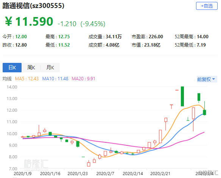The height and width of the screenshot is (178, 221).
Task: Click the price change -1.210 value
Action: click(67, 24)
